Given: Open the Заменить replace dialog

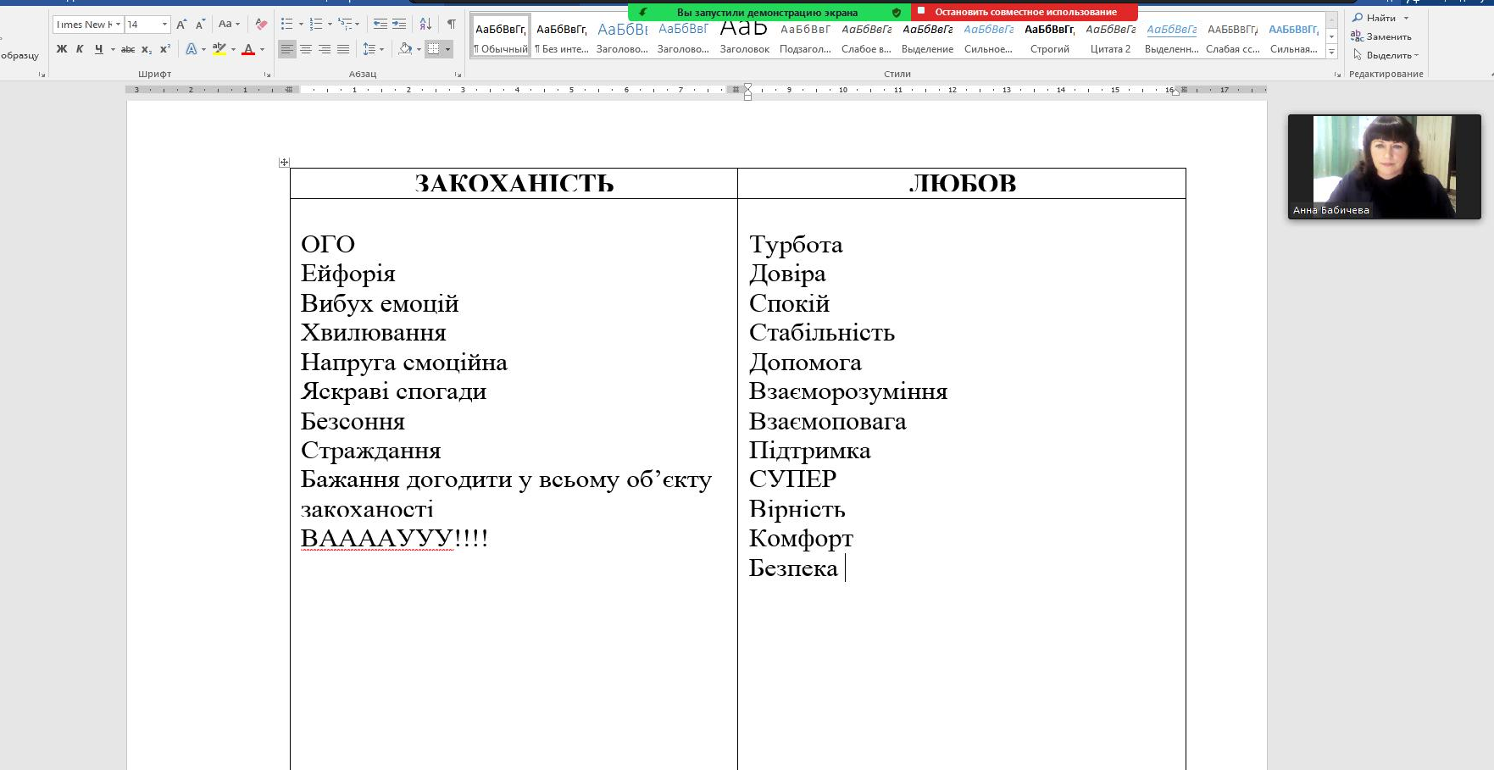Looking at the screenshot, I should 1381,36.
